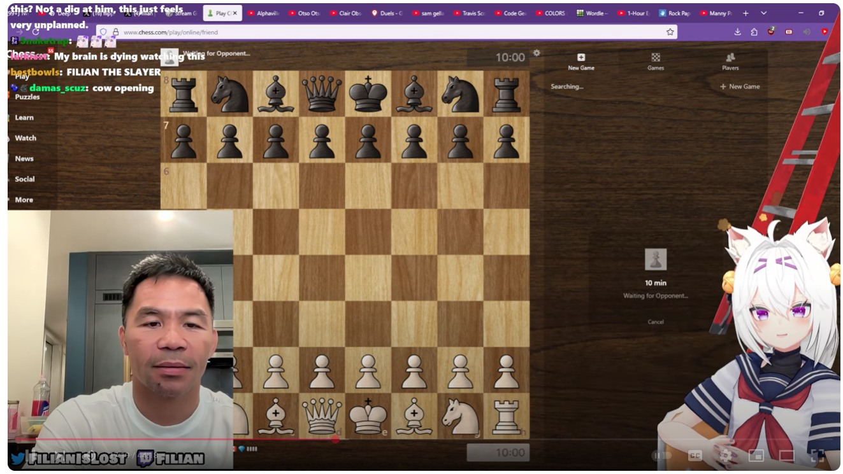This screenshot has width=843, height=474.
Task: Select the white queen on d1
Action: pos(322,416)
